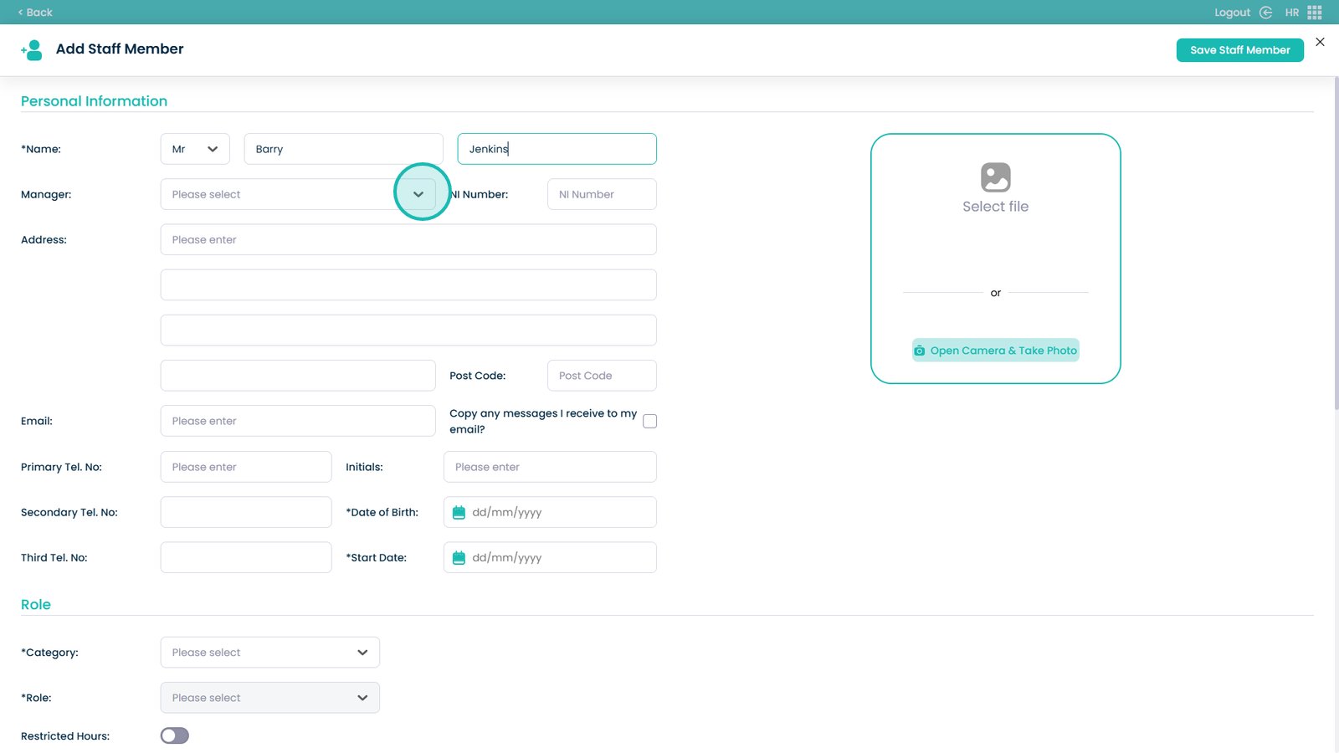Focus the Email input field
Screen dimensions: 1339x753
298,421
